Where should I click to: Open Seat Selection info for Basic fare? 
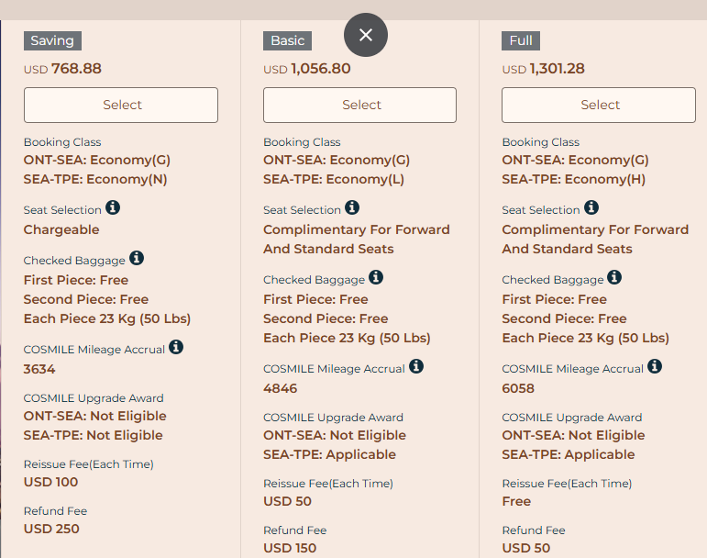coord(352,207)
